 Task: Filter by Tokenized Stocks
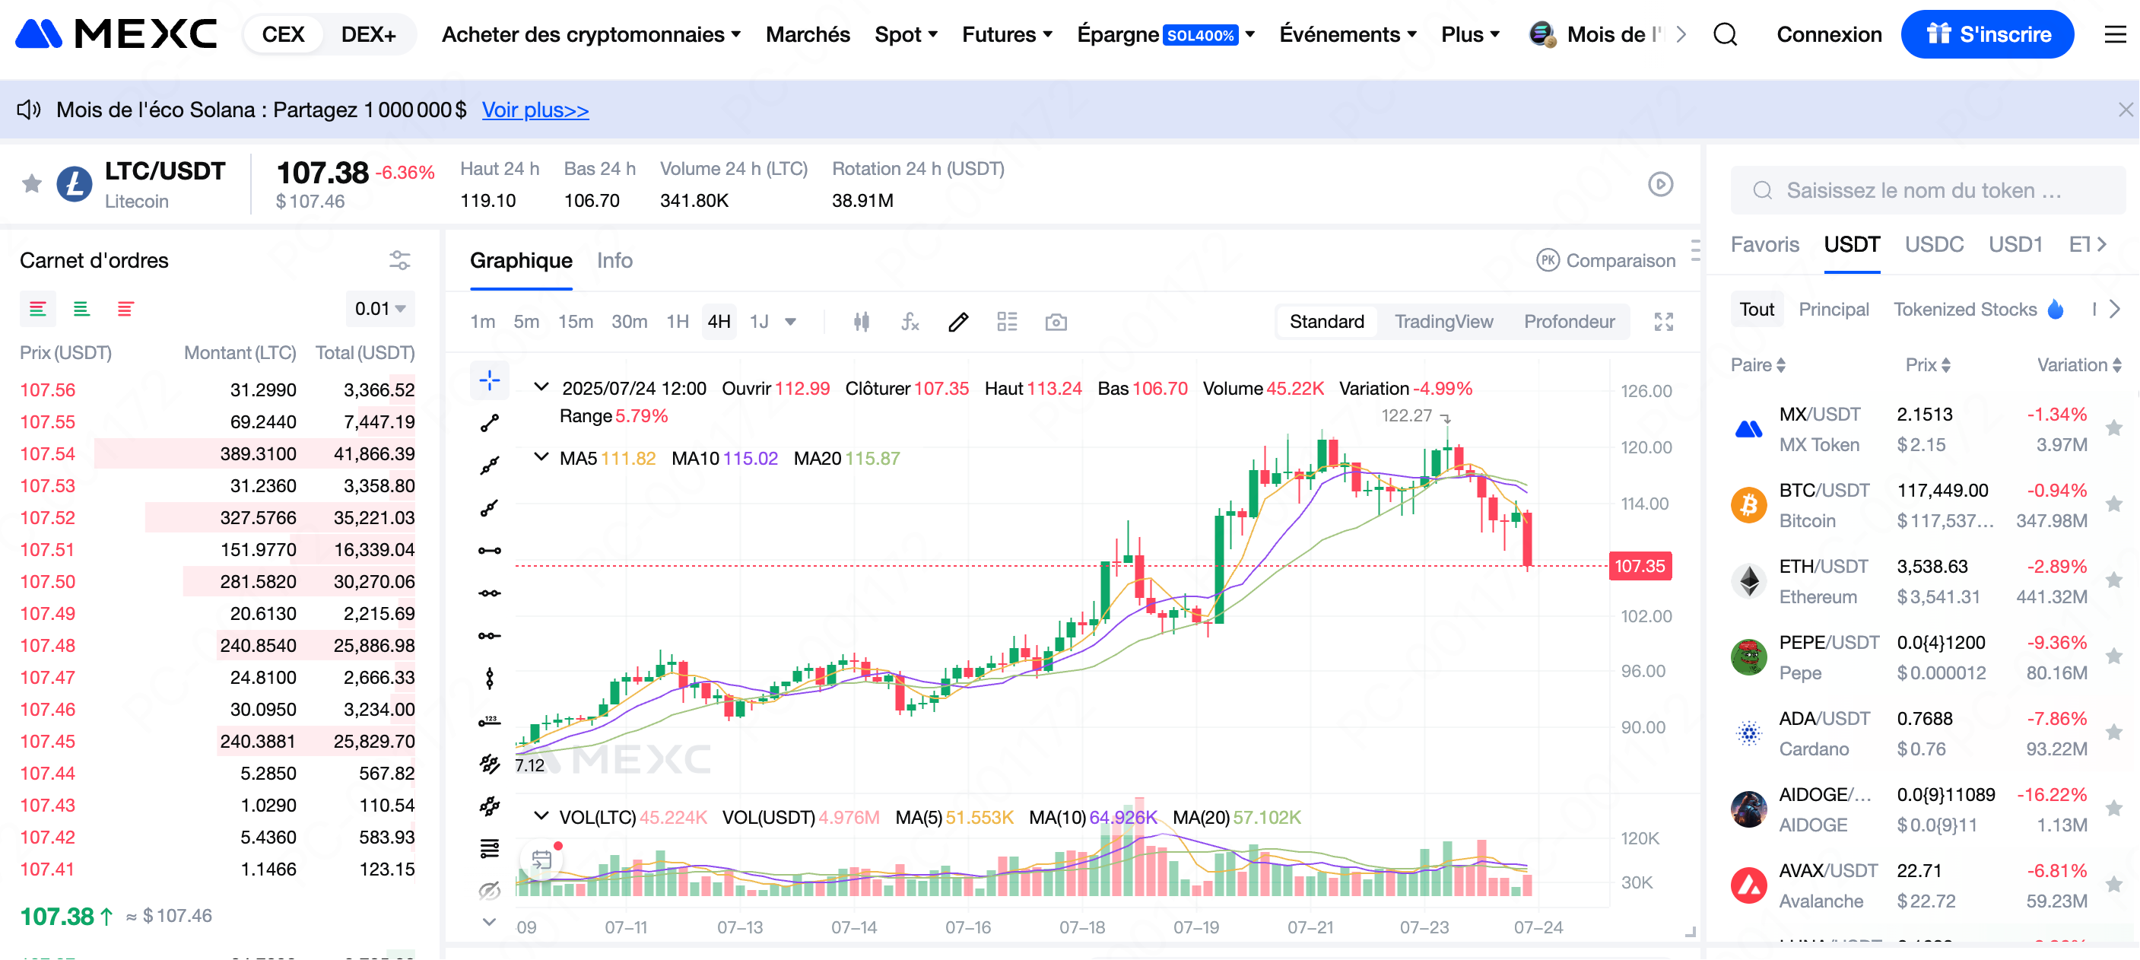(1977, 309)
